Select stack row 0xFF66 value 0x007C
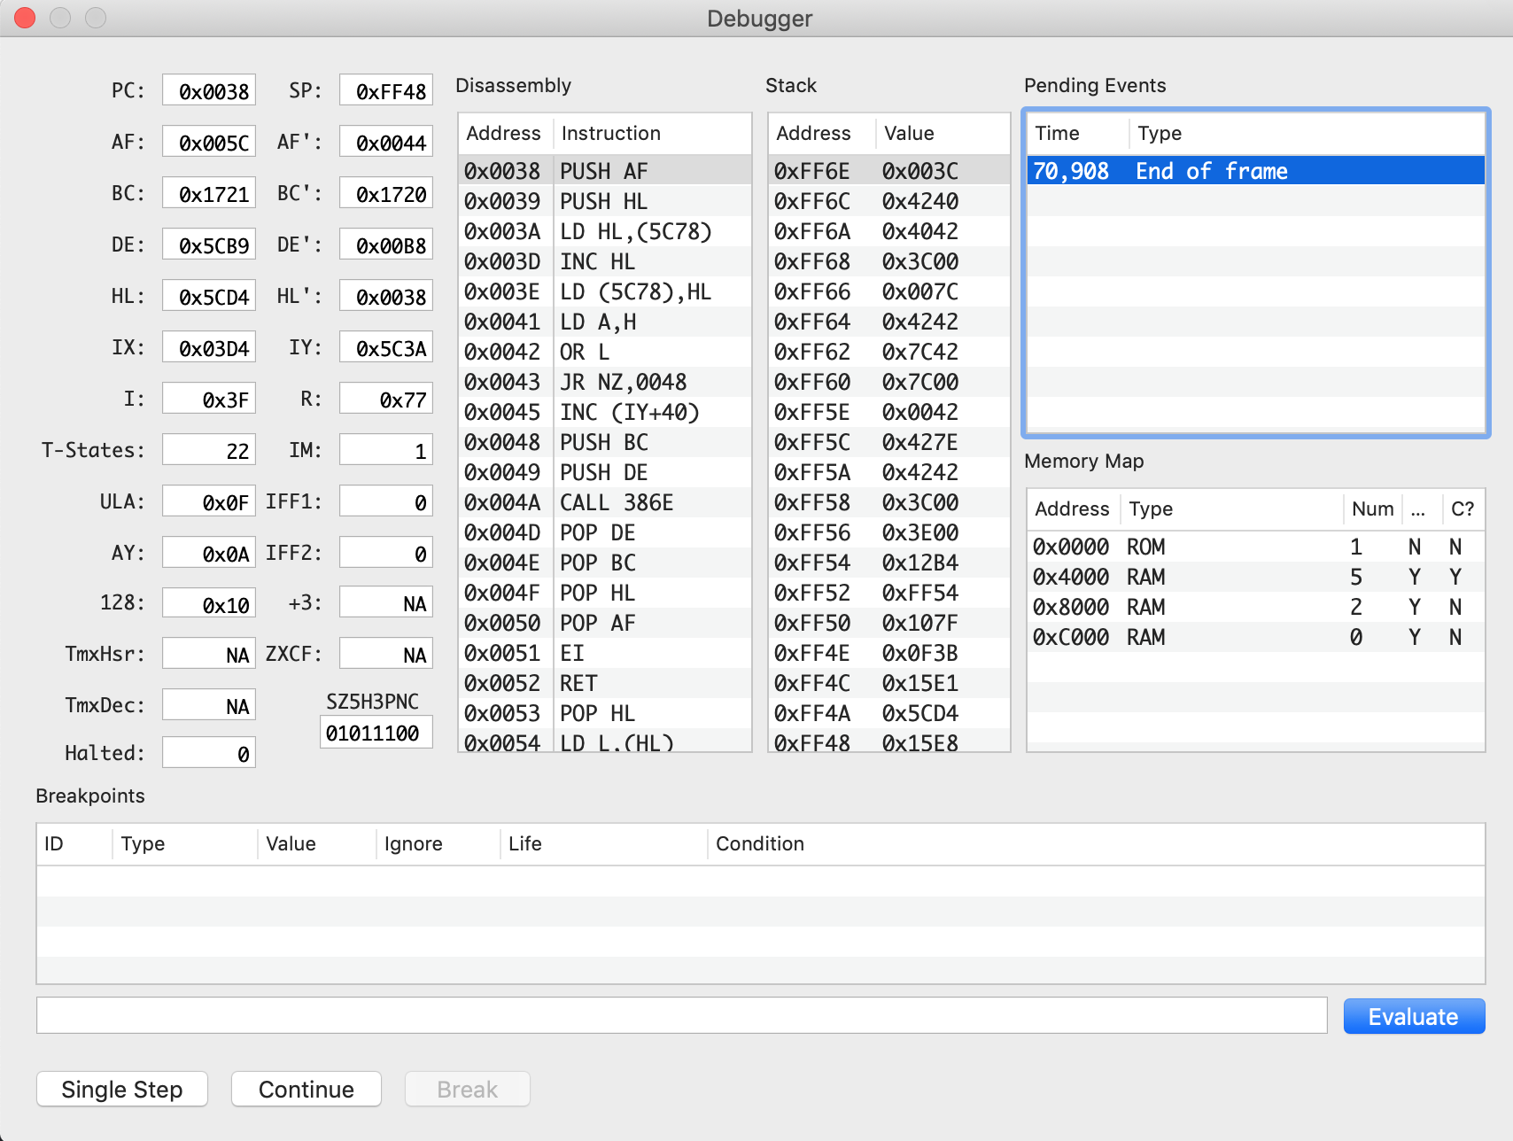This screenshot has width=1513, height=1141. 889,291
